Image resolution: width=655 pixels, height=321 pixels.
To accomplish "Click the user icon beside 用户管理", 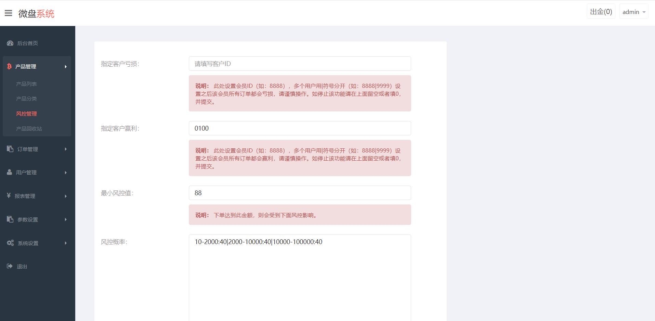I will 9,172.
